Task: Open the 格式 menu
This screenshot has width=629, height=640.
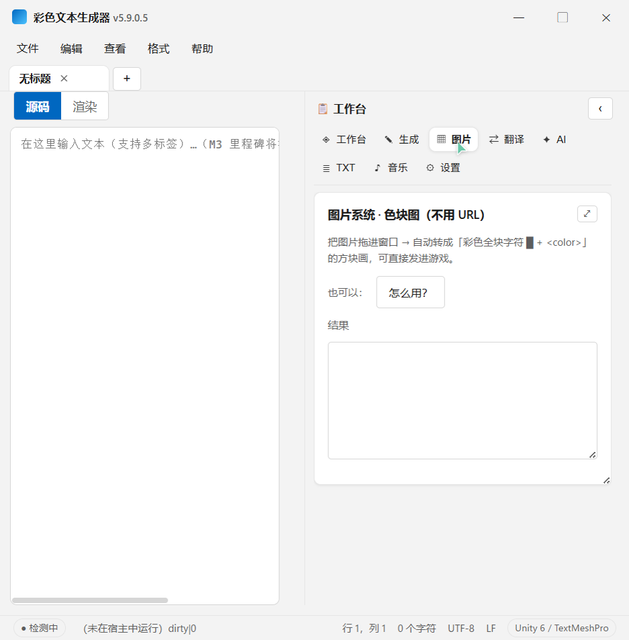Action: click(x=158, y=48)
